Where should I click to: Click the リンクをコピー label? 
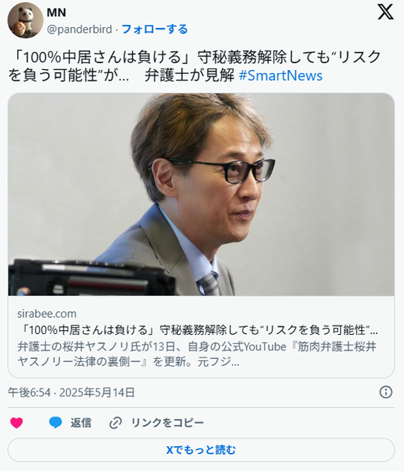coord(168,423)
